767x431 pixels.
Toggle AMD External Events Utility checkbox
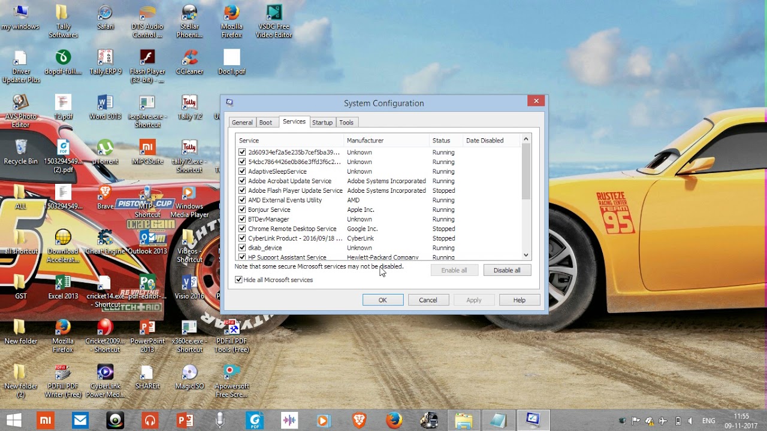[x=242, y=200]
